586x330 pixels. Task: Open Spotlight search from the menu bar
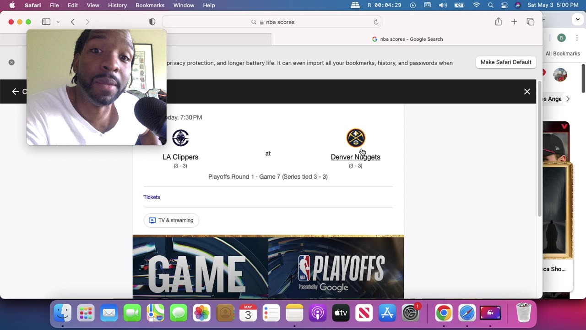coord(490,5)
